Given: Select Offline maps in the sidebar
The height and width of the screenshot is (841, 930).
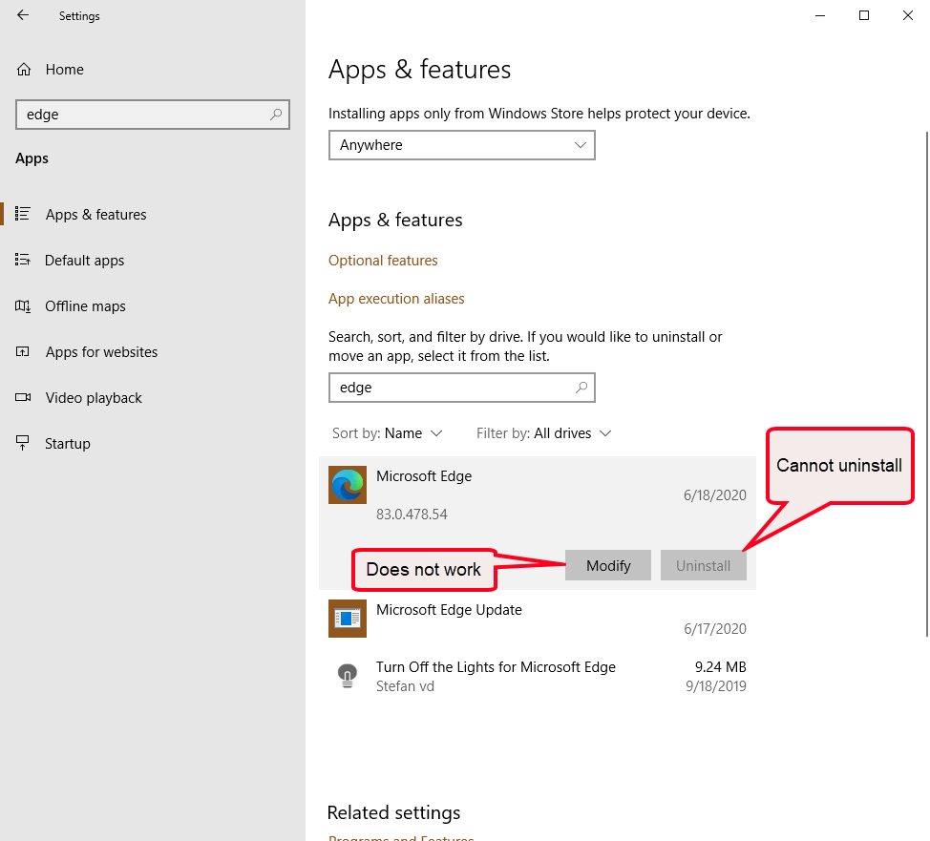Looking at the screenshot, I should [85, 305].
